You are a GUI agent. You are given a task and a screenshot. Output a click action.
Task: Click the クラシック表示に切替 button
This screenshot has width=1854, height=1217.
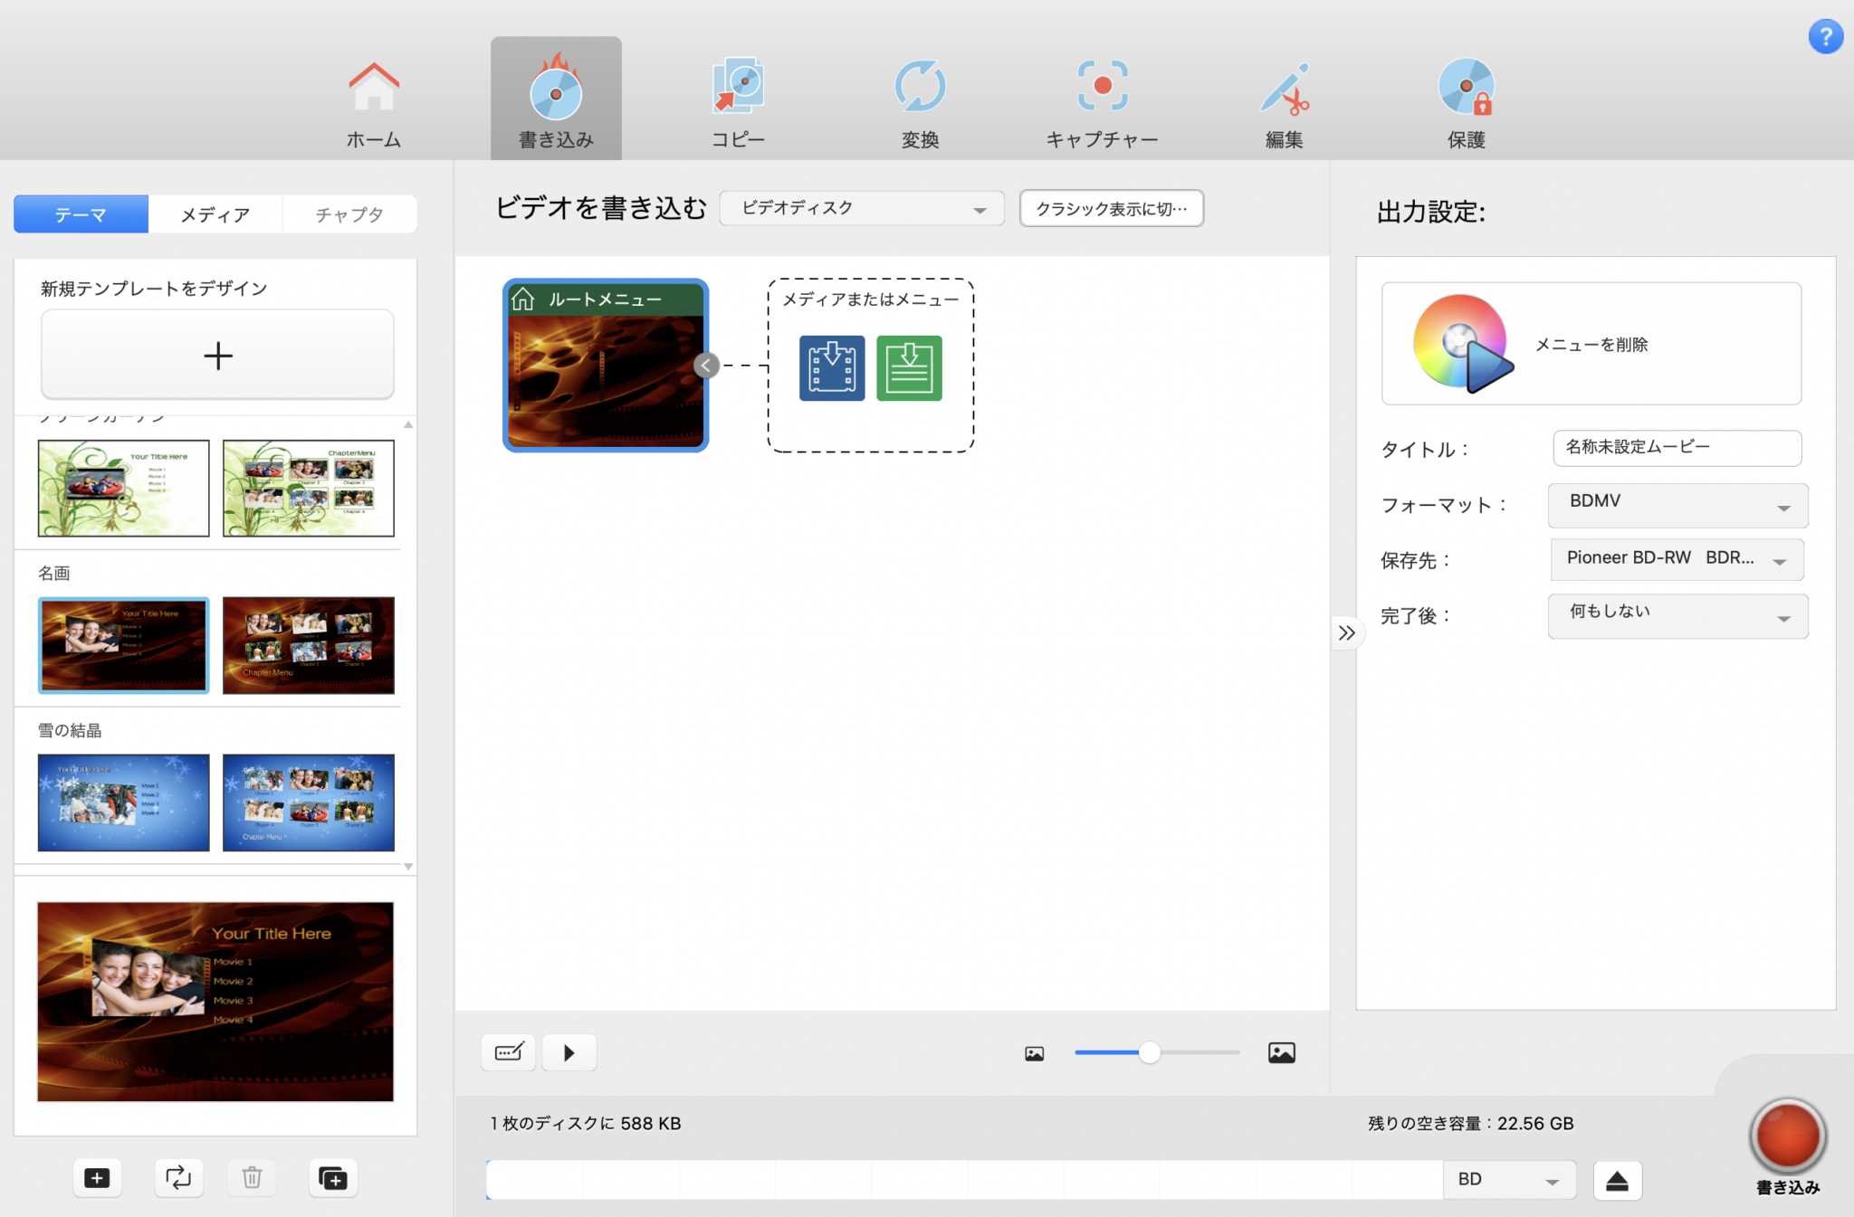[x=1112, y=208]
